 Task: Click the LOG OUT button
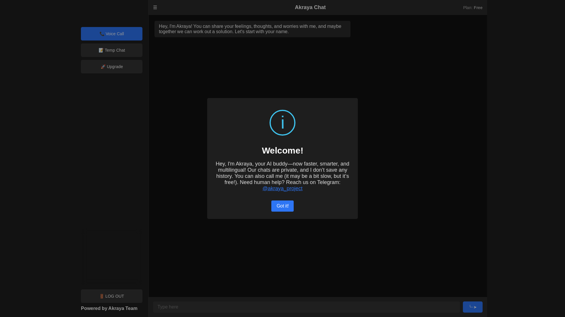pos(112,296)
